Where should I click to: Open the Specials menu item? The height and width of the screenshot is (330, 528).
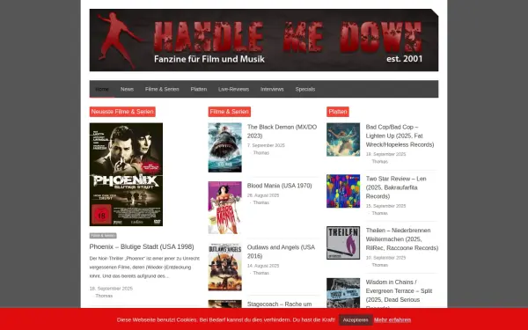305,89
